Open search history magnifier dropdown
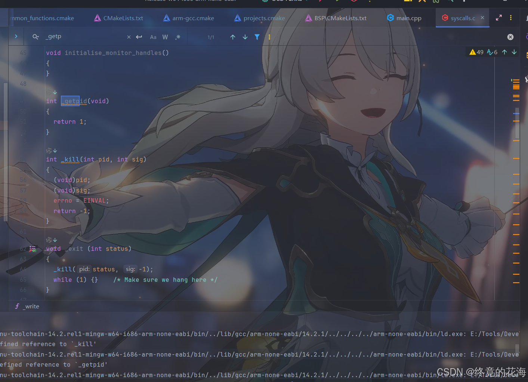The image size is (528, 382). point(35,37)
